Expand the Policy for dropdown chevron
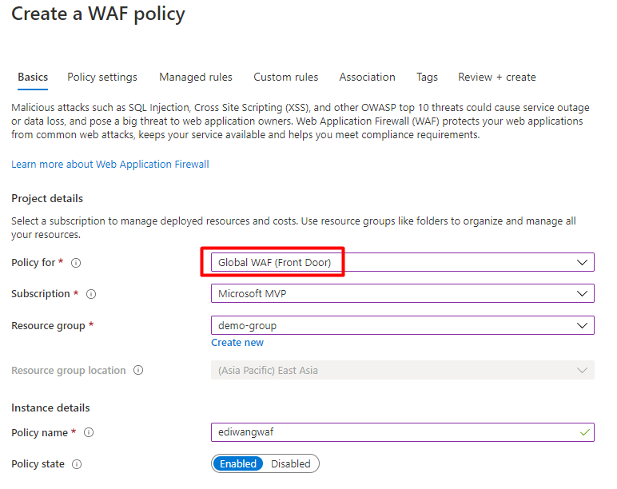This screenshot has height=489, width=617. [582, 262]
